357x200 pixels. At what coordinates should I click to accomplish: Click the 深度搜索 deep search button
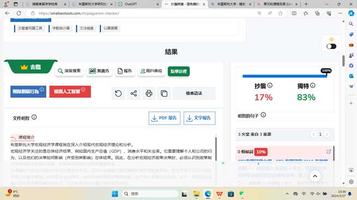click(x=69, y=71)
